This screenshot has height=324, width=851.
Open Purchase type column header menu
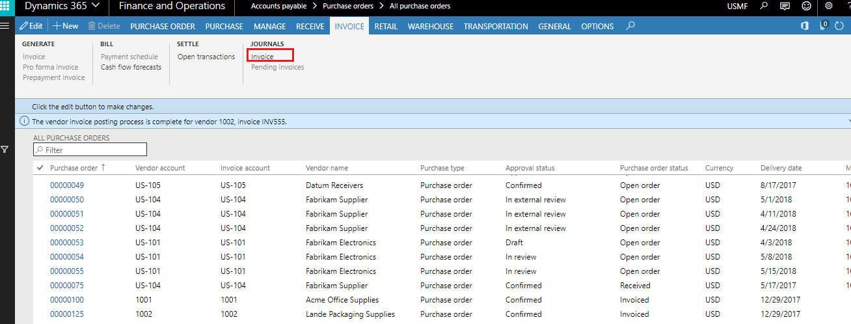(x=442, y=168)
